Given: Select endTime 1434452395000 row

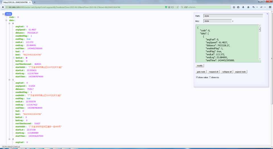Looking at the screenshot, I should click(x=29, y=48).
